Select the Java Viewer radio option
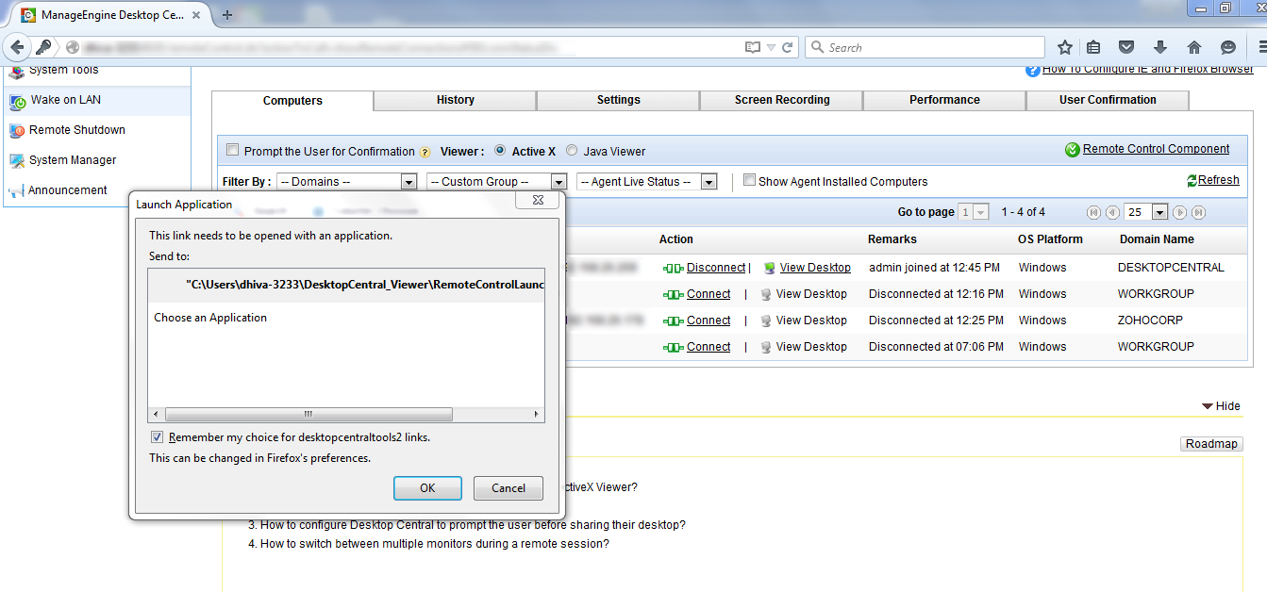 [572, 150]
